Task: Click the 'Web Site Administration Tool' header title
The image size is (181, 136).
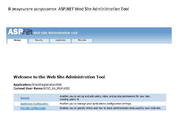Action: click(55, 33)
